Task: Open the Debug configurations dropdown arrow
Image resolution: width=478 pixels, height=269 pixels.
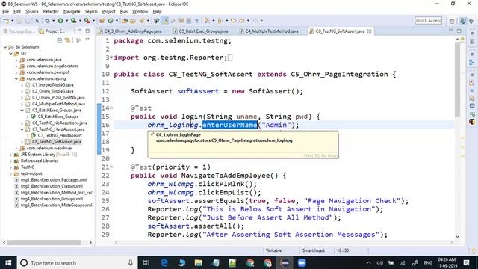Action: [53, 21]
